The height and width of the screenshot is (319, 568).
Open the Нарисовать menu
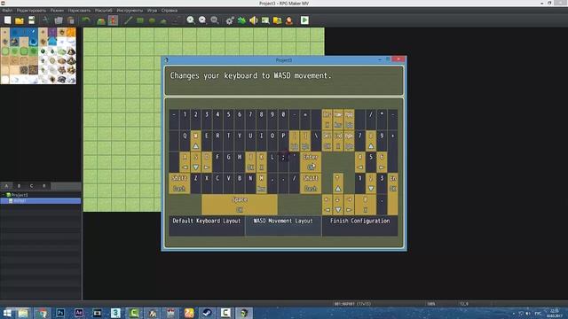[x=79, y=11]
